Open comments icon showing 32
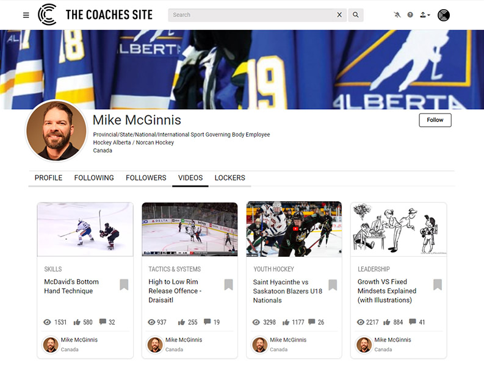This screenshot has width=484, height=366. pos(103,322)
